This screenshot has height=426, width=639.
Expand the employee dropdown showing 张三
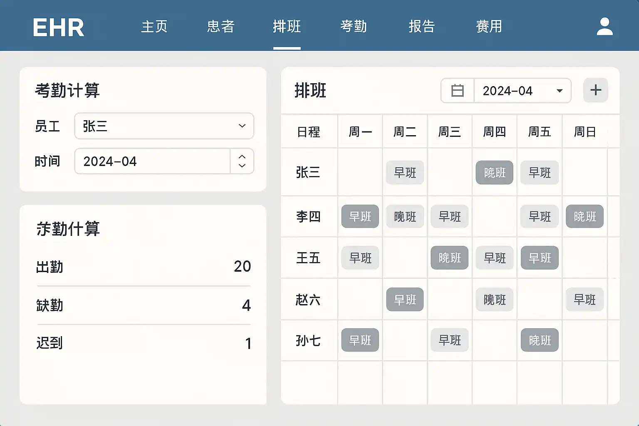coord(164,126)
